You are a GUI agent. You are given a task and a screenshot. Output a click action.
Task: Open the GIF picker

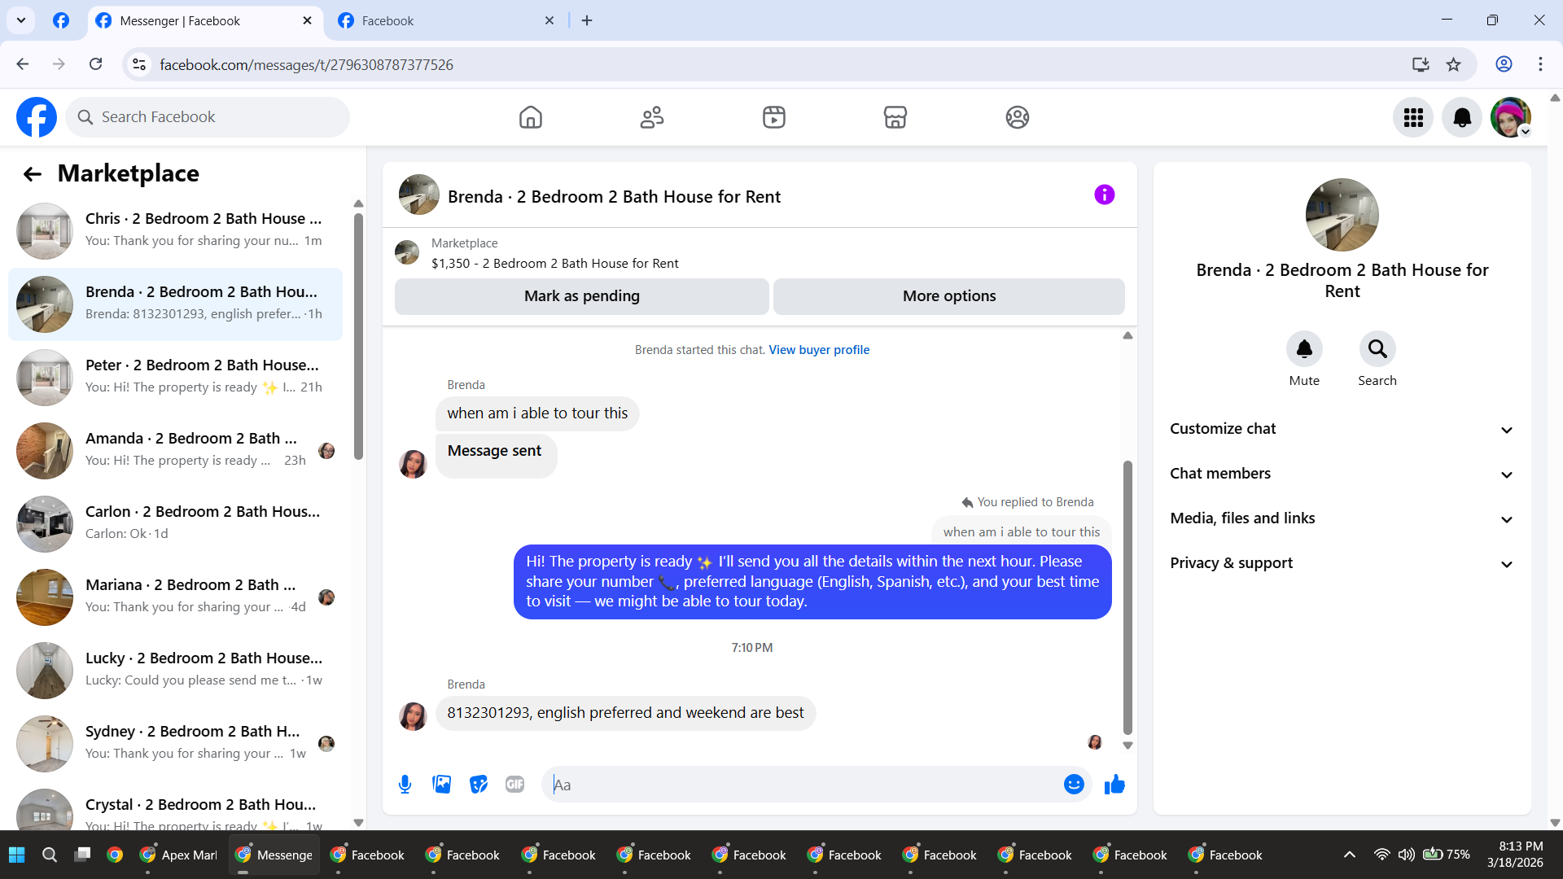click(514, 785)
